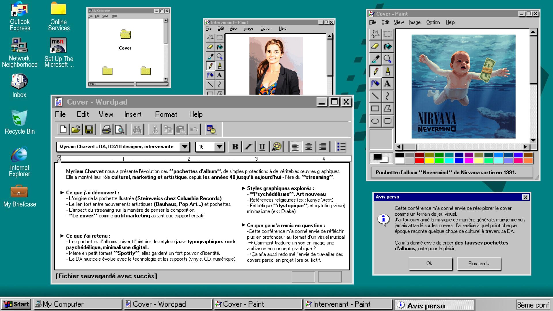Click the Plus tard... button

tap(479, 263)
